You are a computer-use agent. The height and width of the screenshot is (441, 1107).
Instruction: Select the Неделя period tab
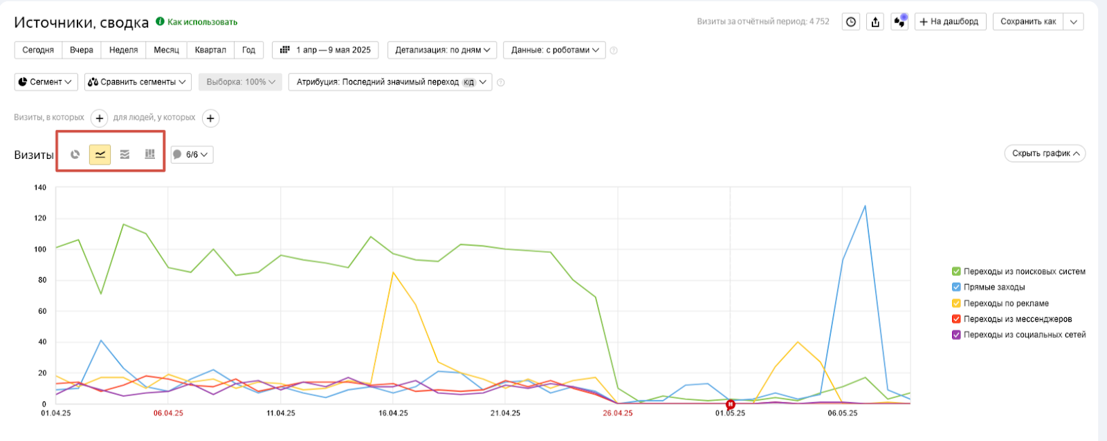click(123, 50)
